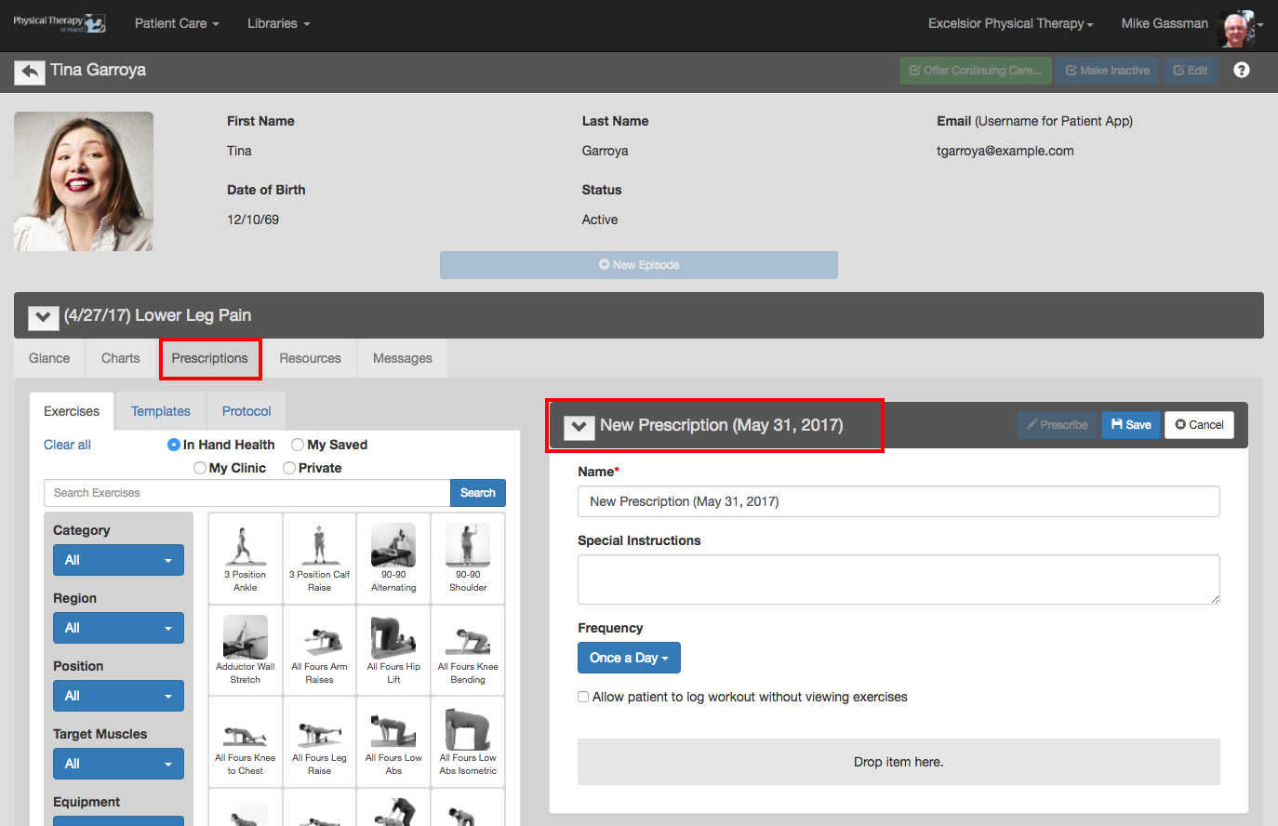Image resolution: width=1278 pixels, height=826 pixels.
Task: Open the Exercises sub-tab
Action: click(72, 411)
